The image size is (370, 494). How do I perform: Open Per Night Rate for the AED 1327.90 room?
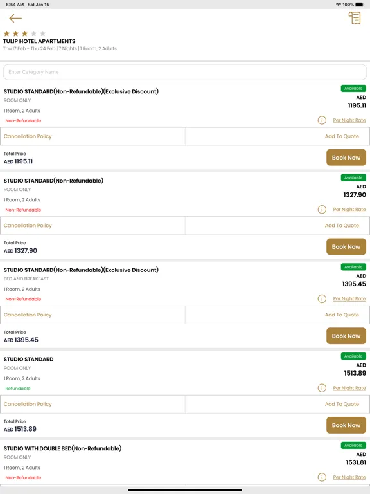point(349,210)
